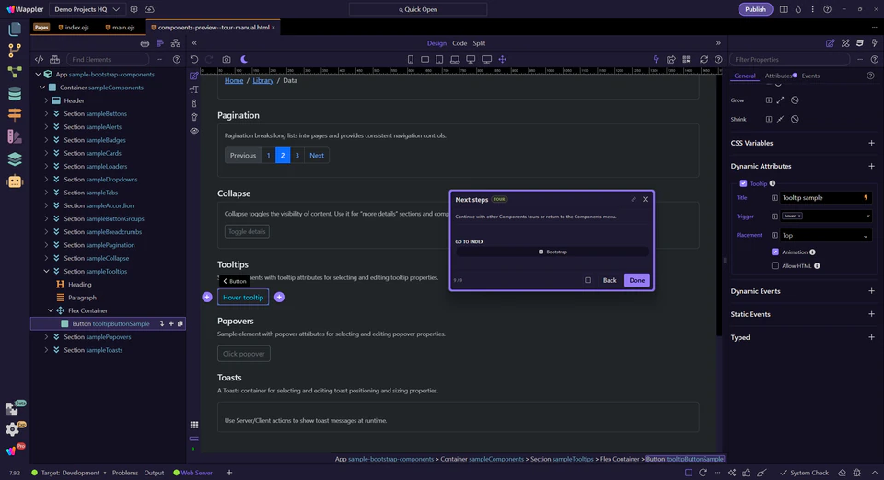The width and height of the screenshot is (884, 480).
Task: Click the lightning icon in properties header
Action: (x=875, y=43)
